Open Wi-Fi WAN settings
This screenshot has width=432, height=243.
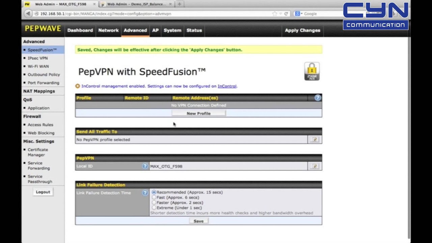click(x=38, y=66)
